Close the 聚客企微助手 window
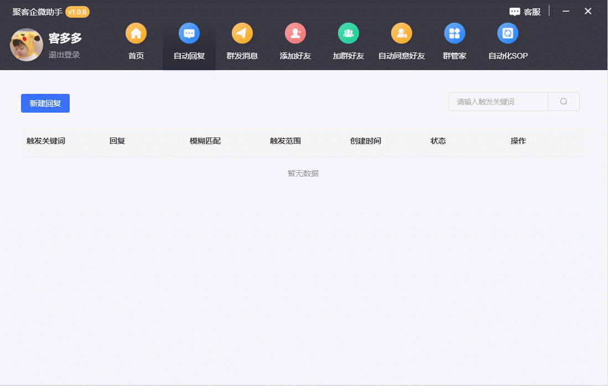 [588, 11]
